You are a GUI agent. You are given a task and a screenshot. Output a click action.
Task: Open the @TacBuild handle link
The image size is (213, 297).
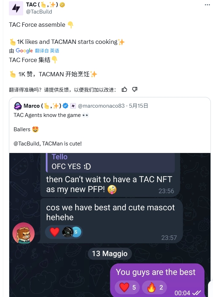click(39, 12)
